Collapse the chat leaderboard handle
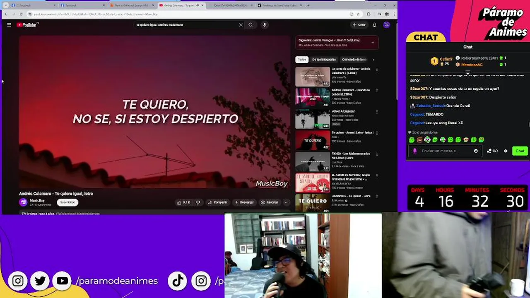530x298 pixels. (x=468, y=72)
